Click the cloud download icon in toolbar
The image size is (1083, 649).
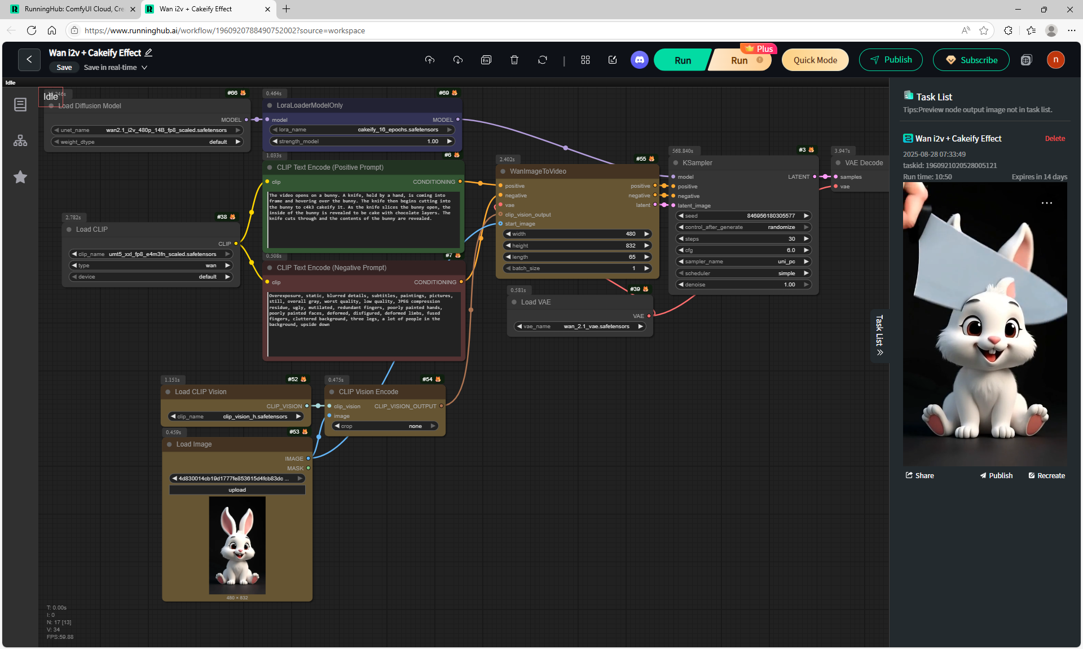458,60
